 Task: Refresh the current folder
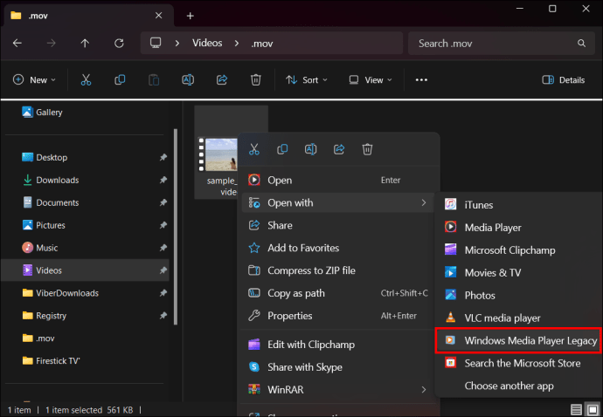pos(119,43)
